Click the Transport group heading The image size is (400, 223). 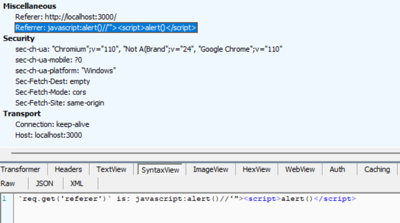[x=22, y=113]
